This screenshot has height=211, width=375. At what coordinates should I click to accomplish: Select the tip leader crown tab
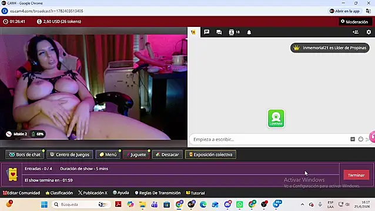pyautogui.click(x=193, y=32)
